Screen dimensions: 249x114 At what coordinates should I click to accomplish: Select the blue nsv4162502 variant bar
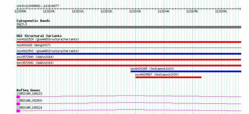pos(129,54)
